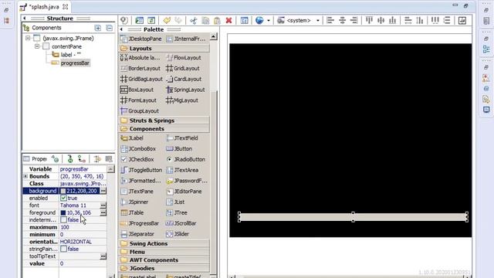Click the foreground dark blue swatch
Image resolution: width=494 pixels, height=278 pixels.
point(63,213)
